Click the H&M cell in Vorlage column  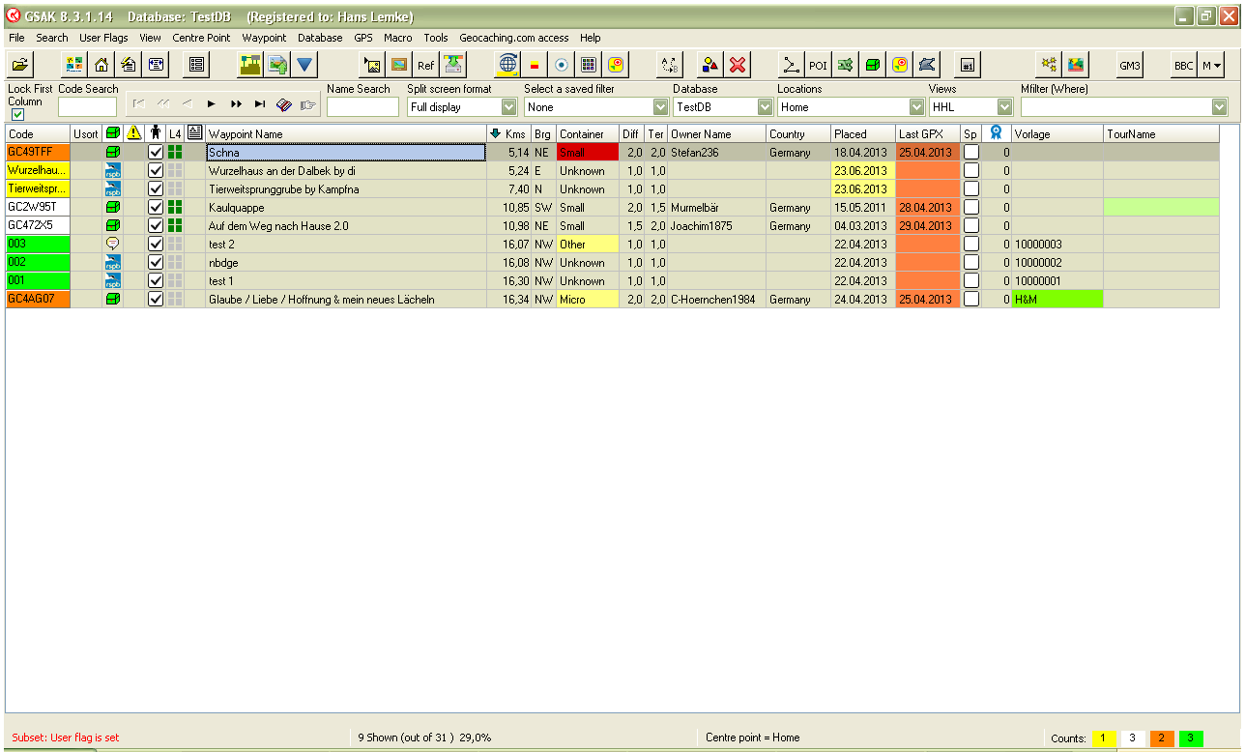click(1057, 299)
